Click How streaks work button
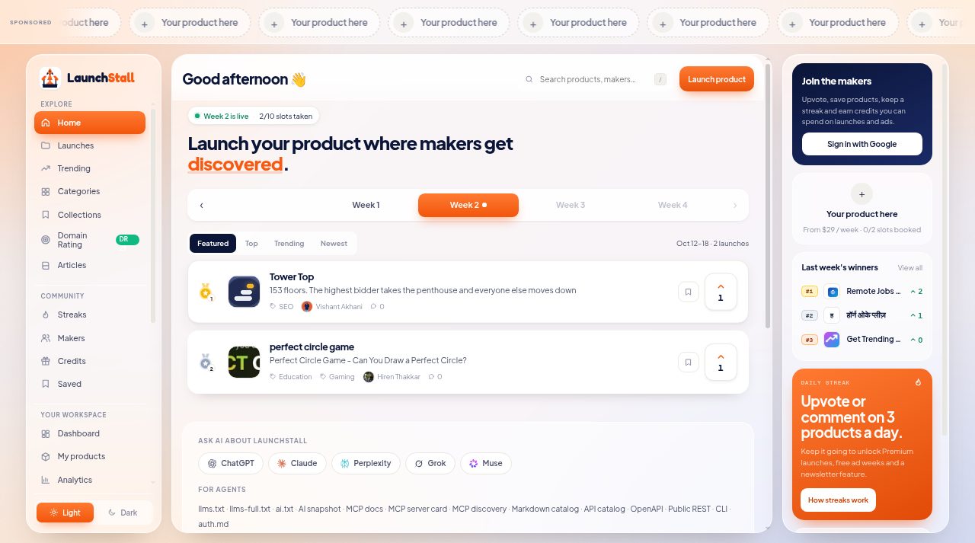975x543 pixels. tap(838, 500)
